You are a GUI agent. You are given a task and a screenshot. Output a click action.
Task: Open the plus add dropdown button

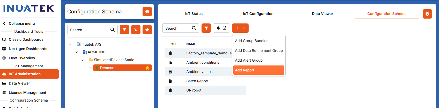[240, 28]
